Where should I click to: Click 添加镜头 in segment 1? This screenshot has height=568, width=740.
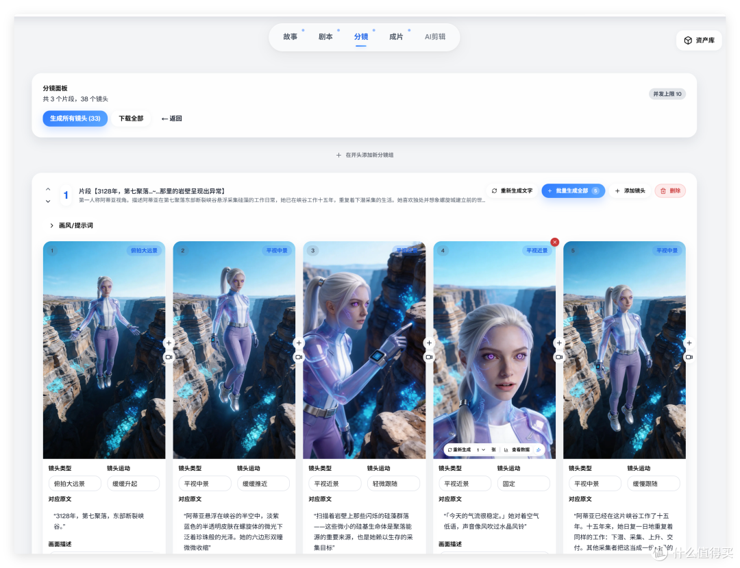tap(630, 190)
